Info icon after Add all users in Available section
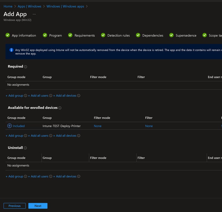 click(51, 136)
